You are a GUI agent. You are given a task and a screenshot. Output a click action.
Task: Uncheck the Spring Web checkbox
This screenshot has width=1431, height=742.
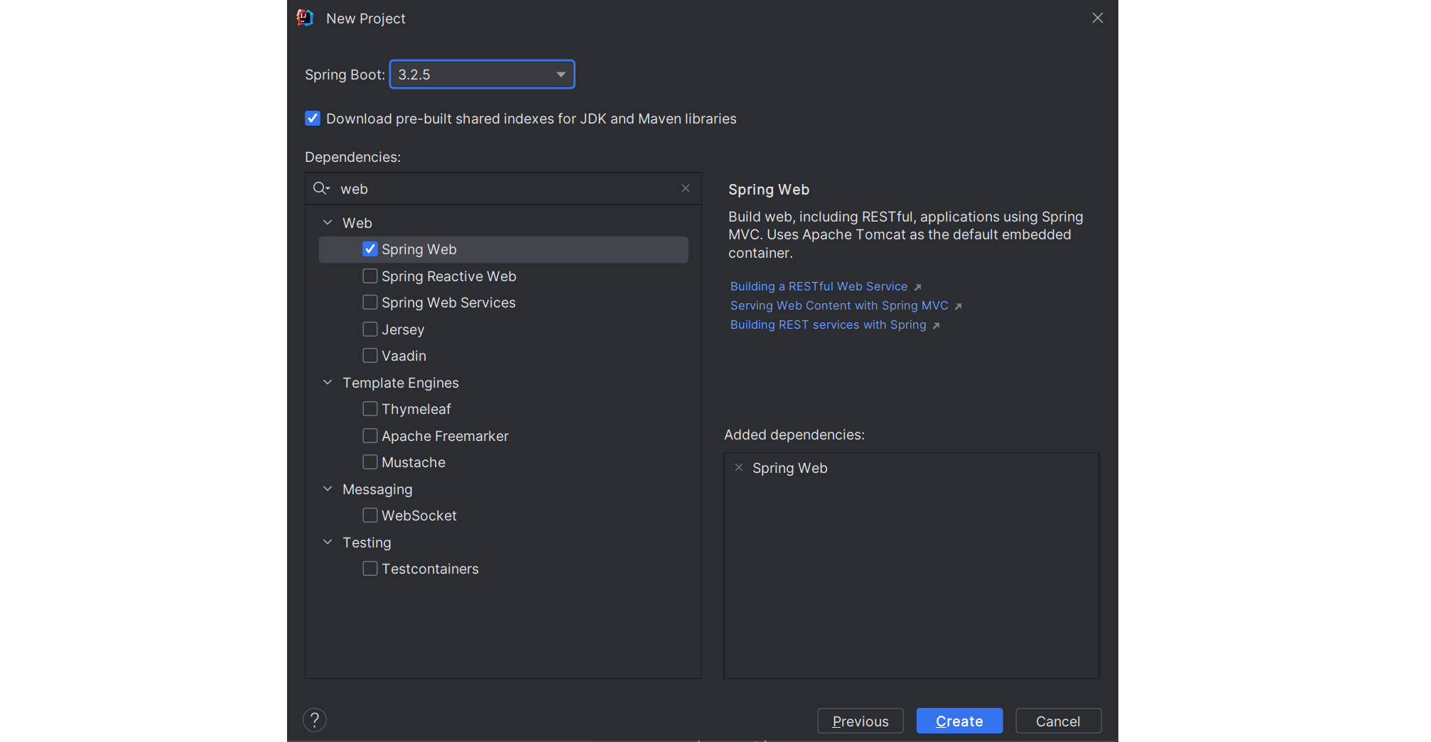(369, 249)
